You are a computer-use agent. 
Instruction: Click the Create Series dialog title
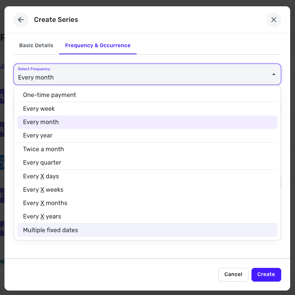(x=56, y=20)
